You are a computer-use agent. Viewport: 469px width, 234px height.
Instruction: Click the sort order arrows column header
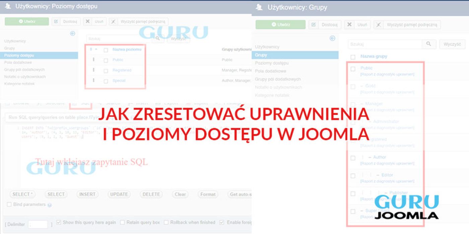(93, 49)
